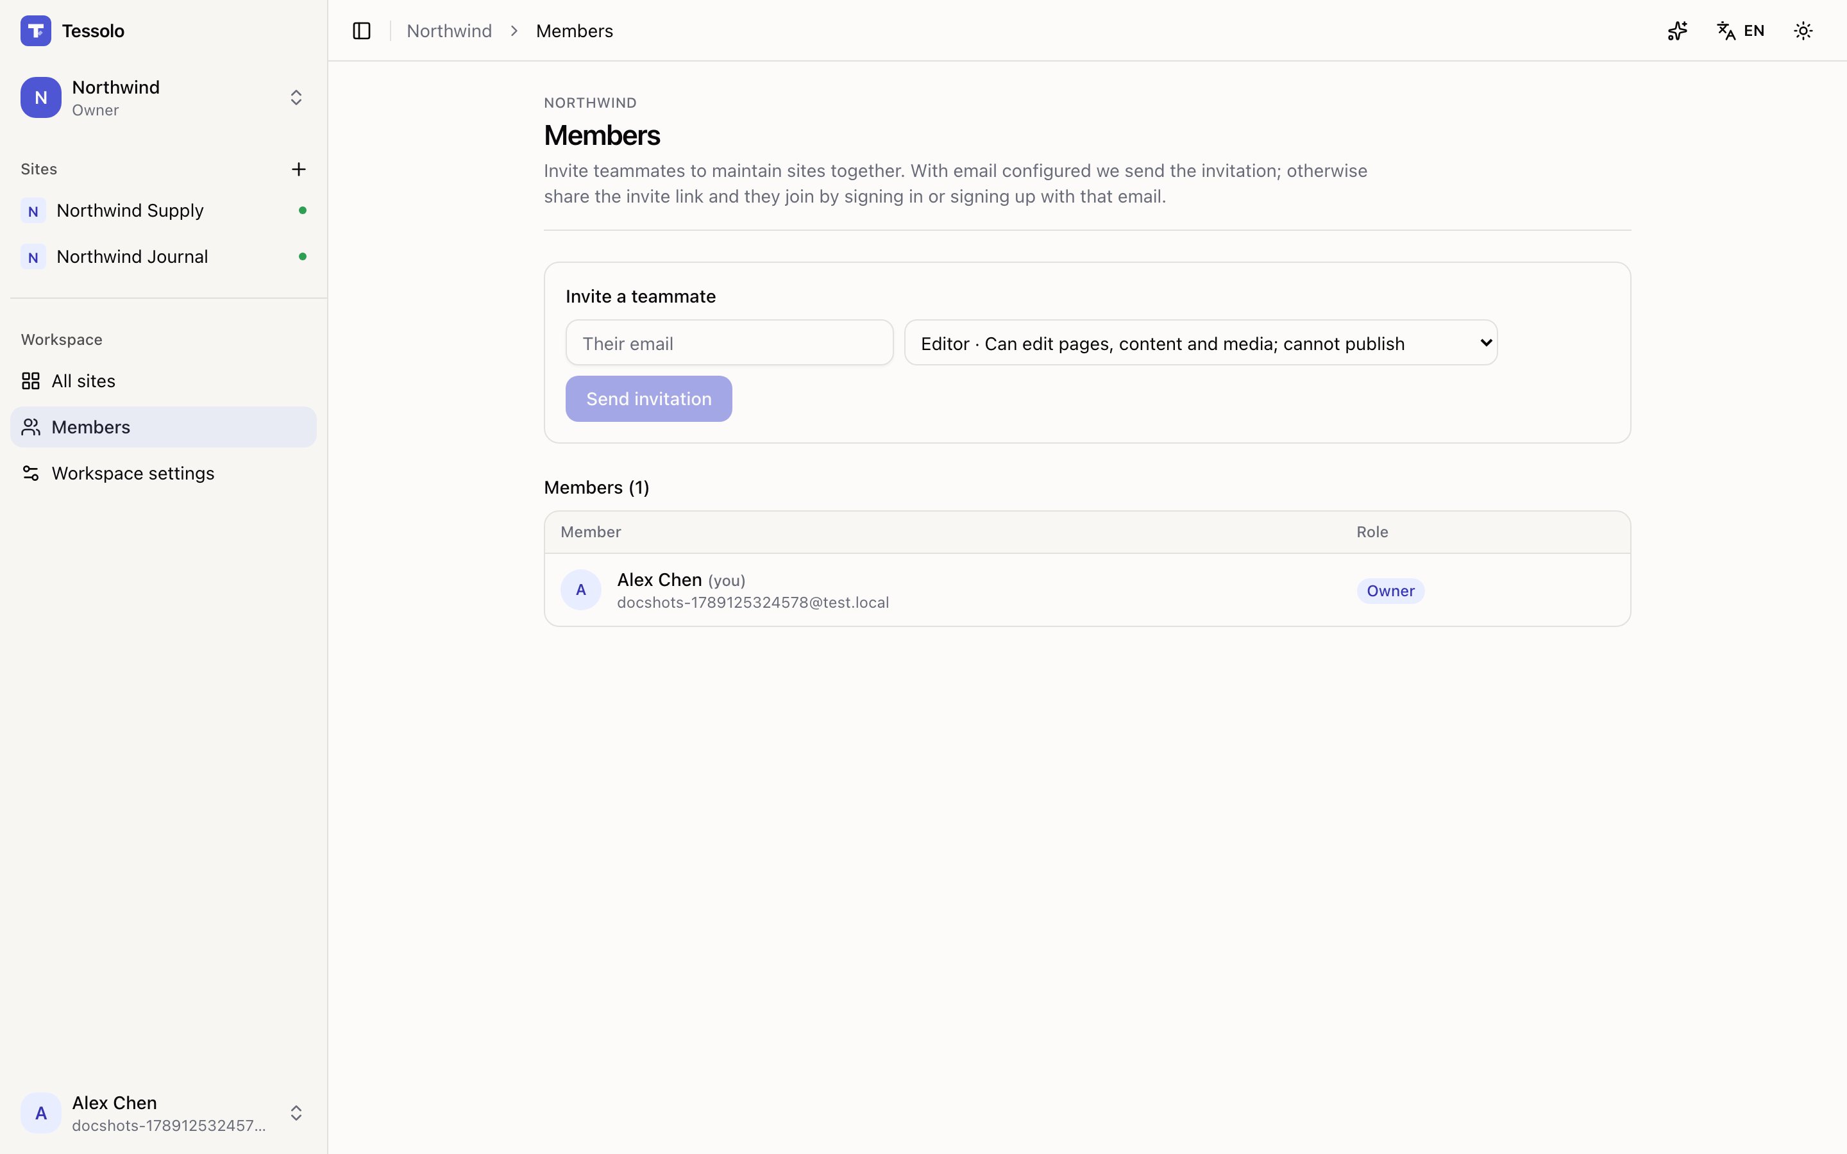Click the Alex Chen member name

point(659,580)
